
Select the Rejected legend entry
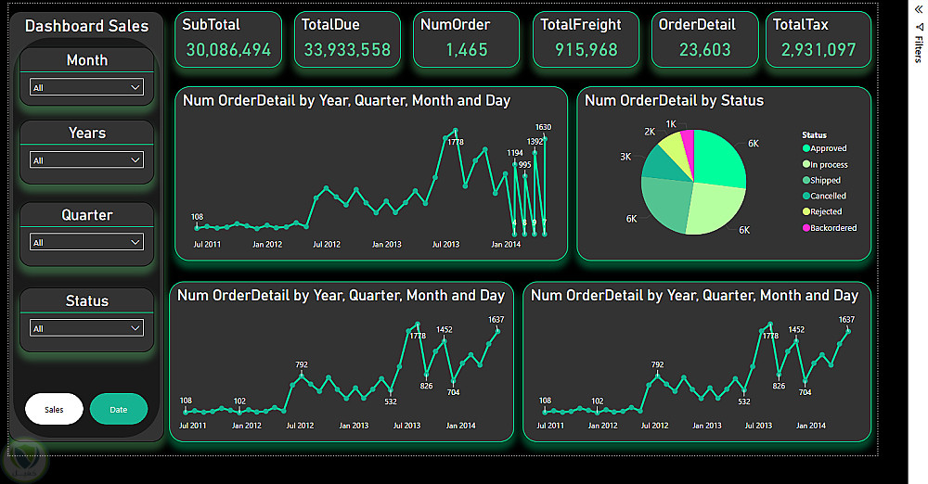pyautogui.click(x=822, y=211)
